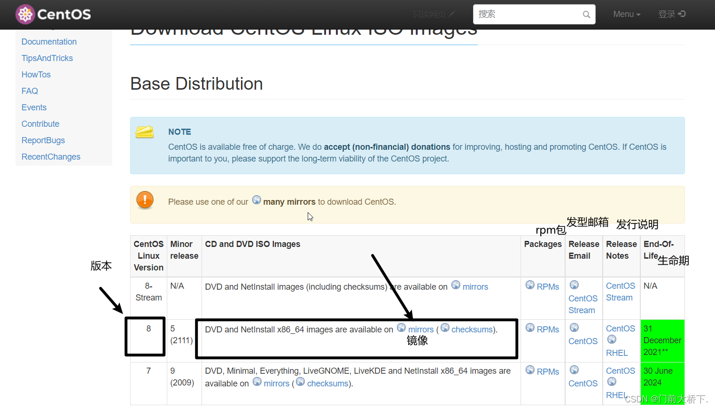This screenshot has height=408, width=715.
Task: Click the 'many mirrors' link
Action: [289, 202]
